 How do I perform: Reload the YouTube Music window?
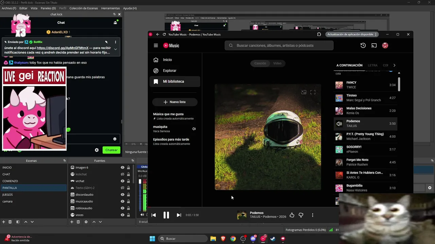click(x=164, y=34)
